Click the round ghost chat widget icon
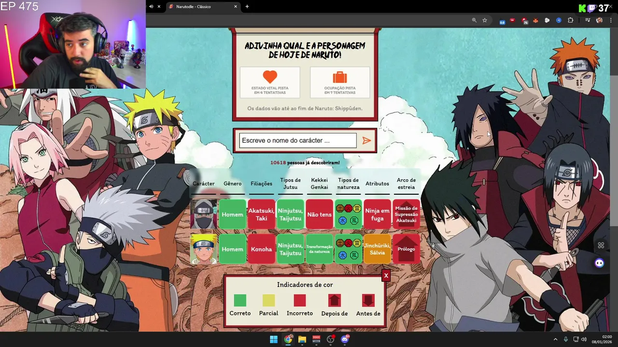Viewport: 618px width, 347px height. (599, 263)
